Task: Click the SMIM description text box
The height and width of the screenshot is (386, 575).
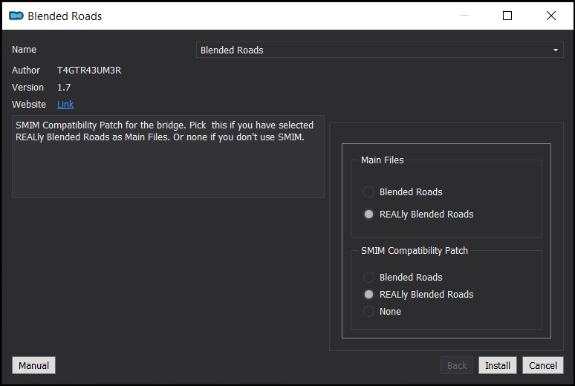Action: tap(168, 157)
